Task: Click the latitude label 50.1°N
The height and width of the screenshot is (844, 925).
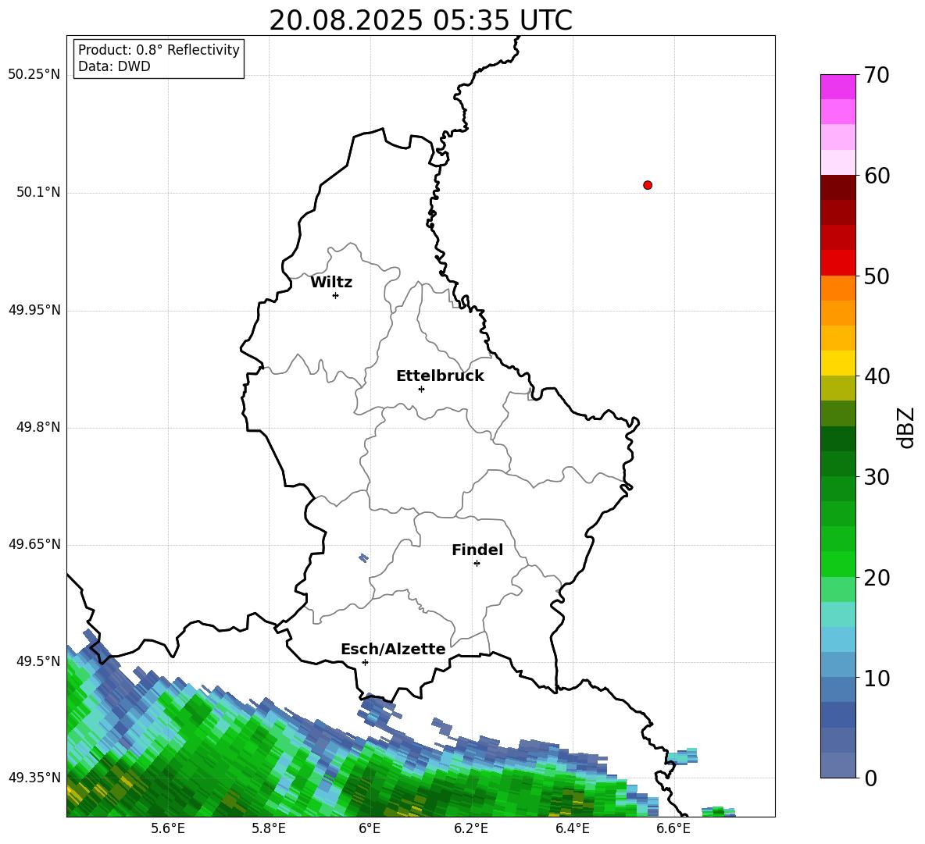Action: [38, 192]
